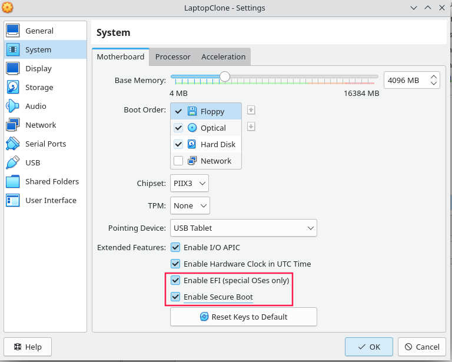Switch to the Acceleration tab

tap(223, 57)
